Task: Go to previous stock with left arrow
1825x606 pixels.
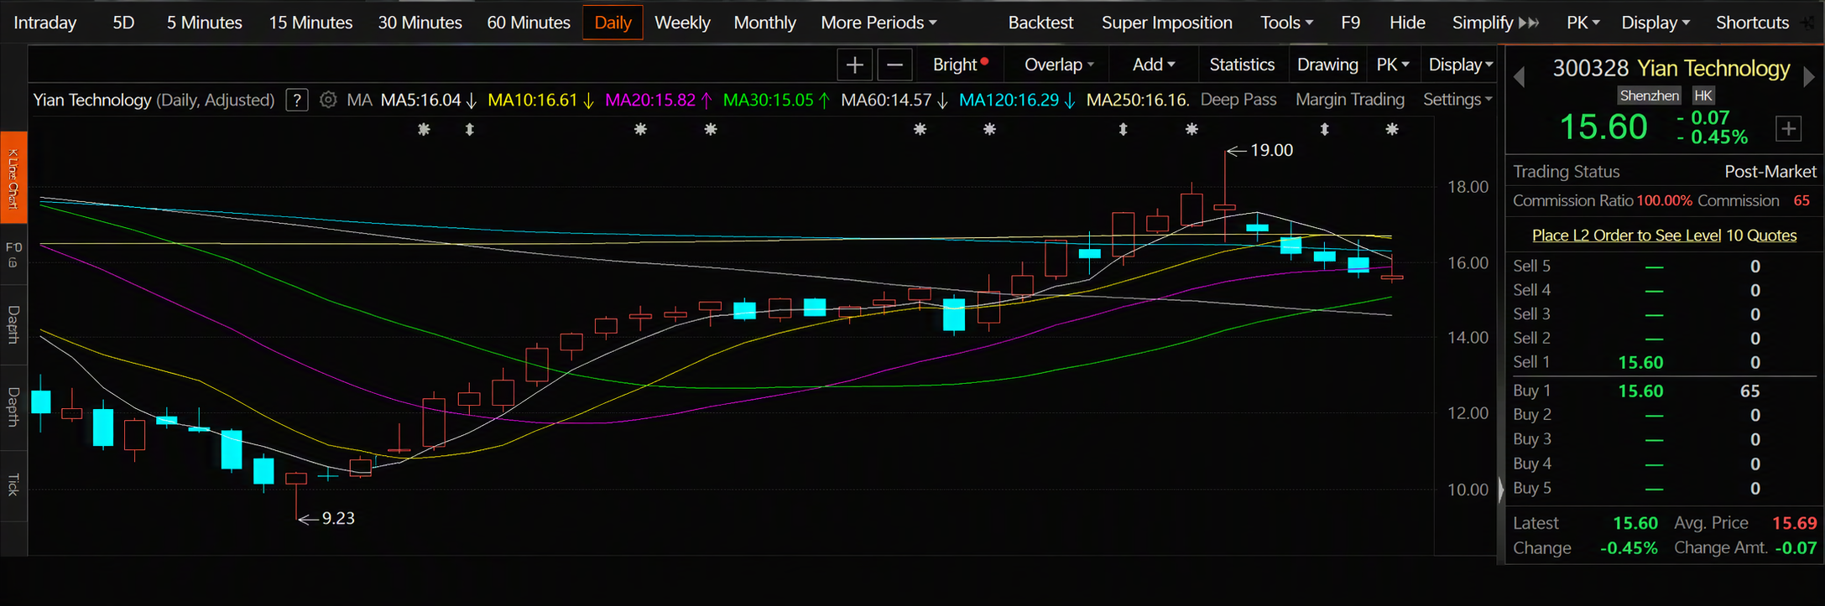Action: 1519,76
